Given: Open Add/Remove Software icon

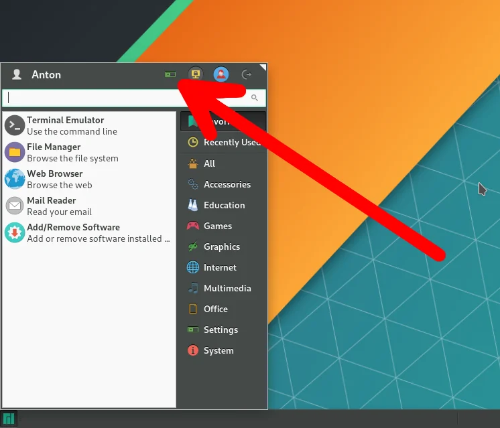Looking at the screenshot, I should pos(15,232).
